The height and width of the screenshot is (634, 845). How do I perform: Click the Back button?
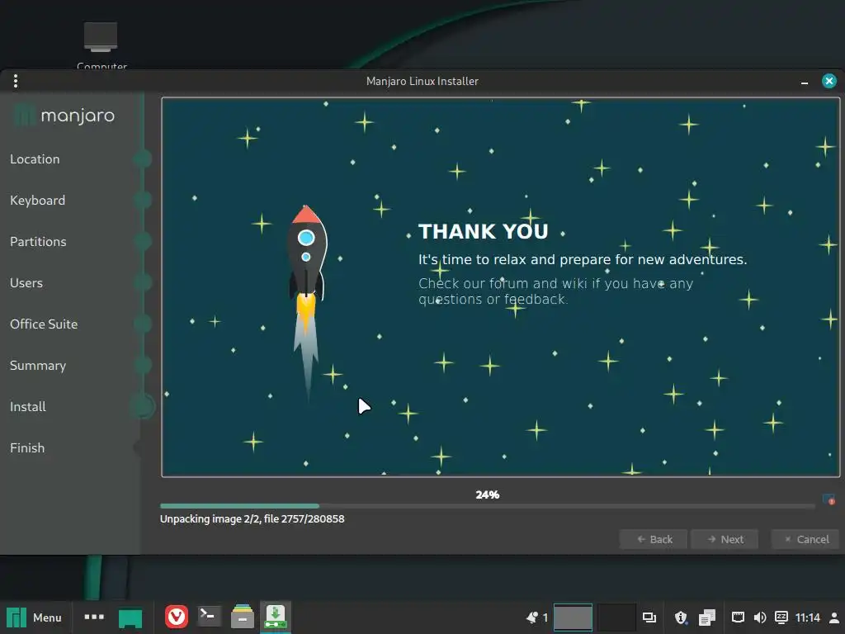654,539
